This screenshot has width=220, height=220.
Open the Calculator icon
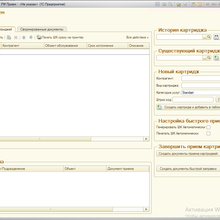(x=193, y=4)
